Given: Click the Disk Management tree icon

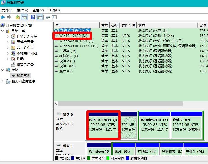Looking at the screenshot, I should [13, 76].
